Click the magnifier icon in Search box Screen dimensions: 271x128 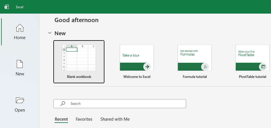pyautogui.click(x=63, y=103)
